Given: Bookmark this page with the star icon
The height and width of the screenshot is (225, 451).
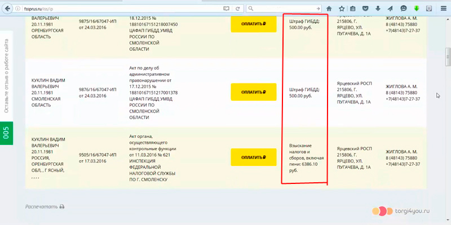Looking at the screenshot, I should (x=342, y=8).
